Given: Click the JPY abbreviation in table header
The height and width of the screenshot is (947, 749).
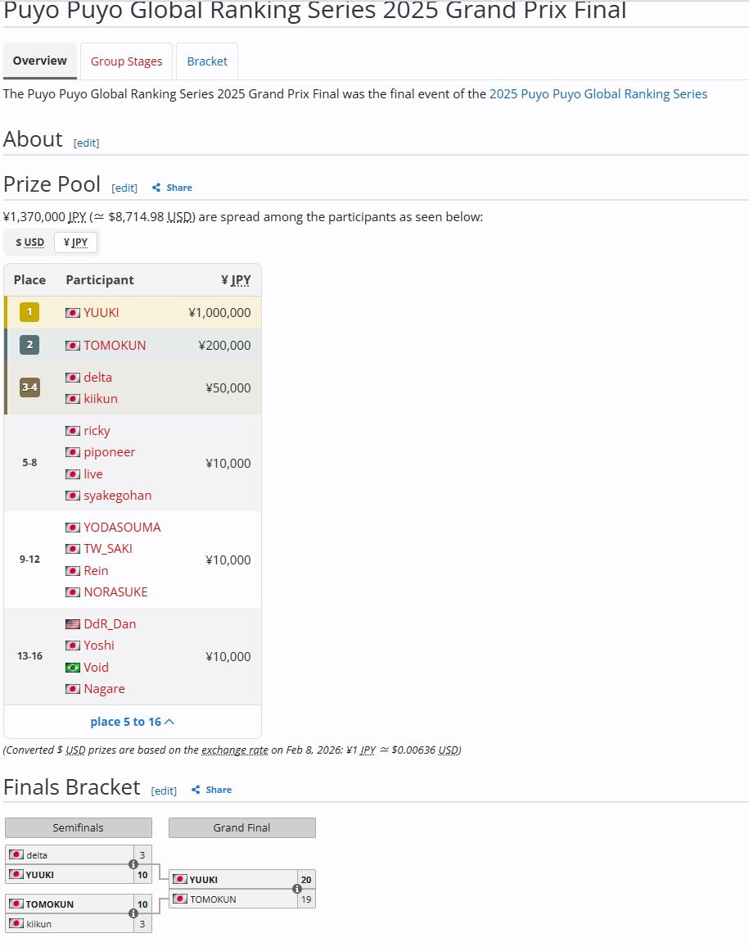Looking at the screenshot, I should click(x=241, y=280).
